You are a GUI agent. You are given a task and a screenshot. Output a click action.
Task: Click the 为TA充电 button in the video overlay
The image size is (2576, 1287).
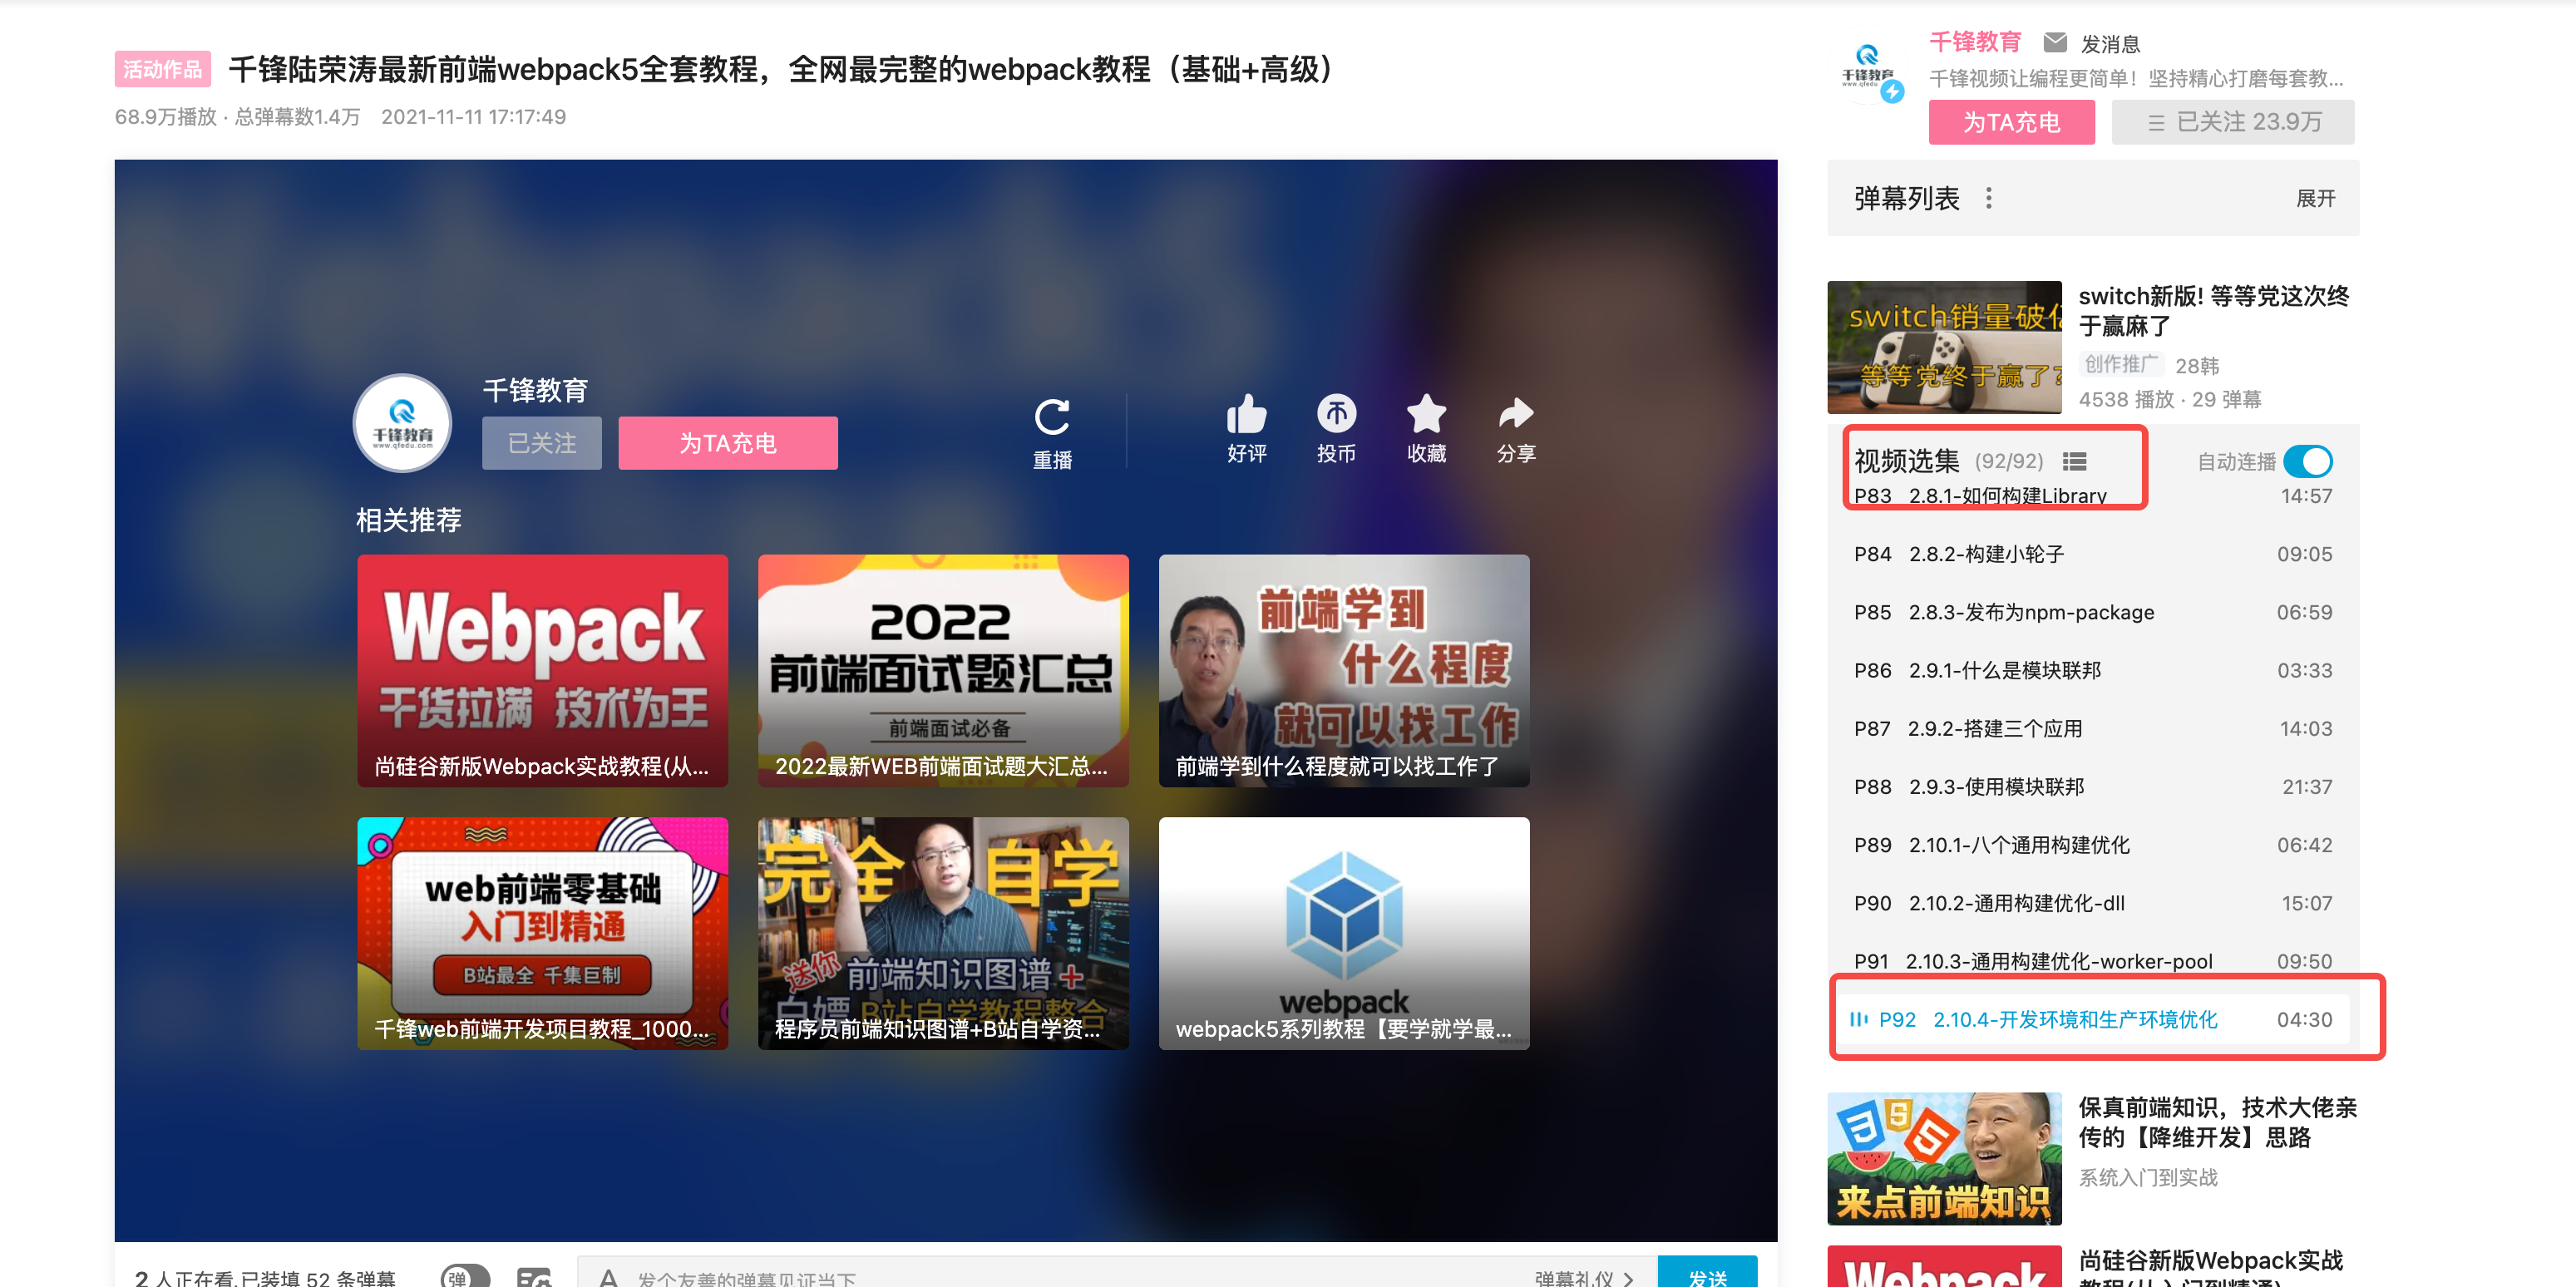[728, 443]
